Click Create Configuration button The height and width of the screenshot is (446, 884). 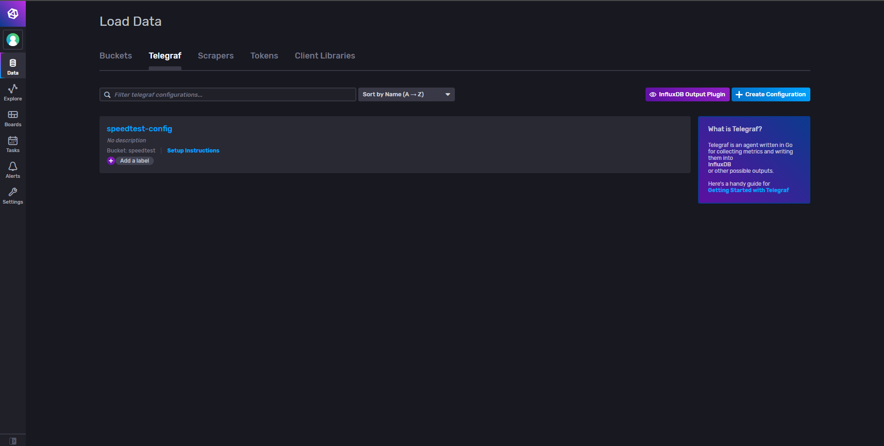click(x=771, y=94)
